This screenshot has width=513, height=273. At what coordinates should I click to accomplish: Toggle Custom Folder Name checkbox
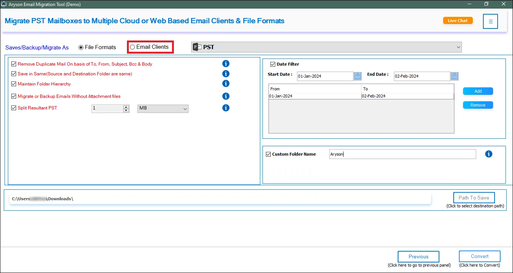point(268,154)
